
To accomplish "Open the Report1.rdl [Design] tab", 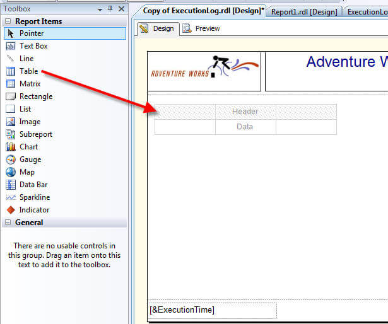I will [x=304, y=12].
